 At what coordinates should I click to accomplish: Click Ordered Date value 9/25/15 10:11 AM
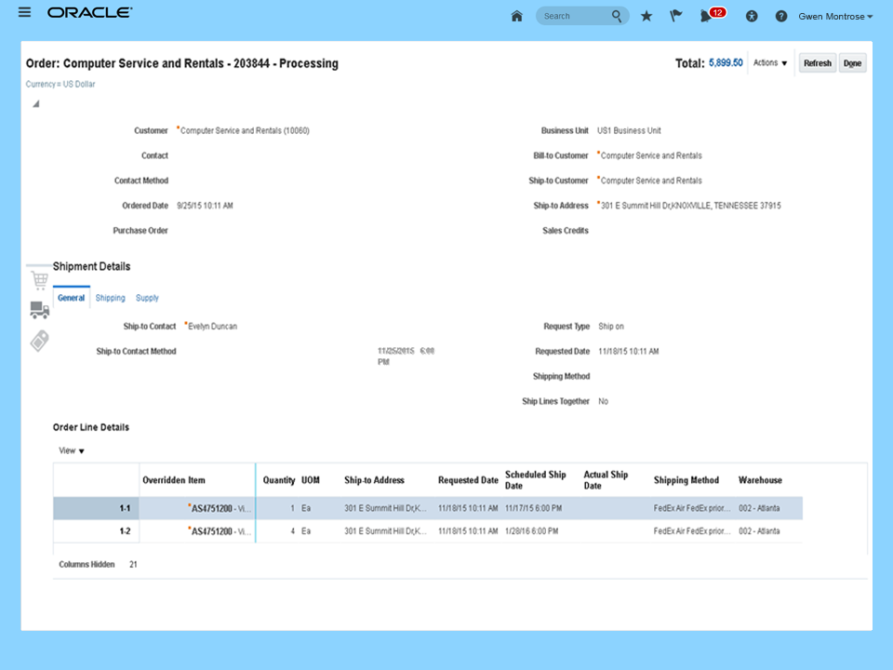point(205,206)
